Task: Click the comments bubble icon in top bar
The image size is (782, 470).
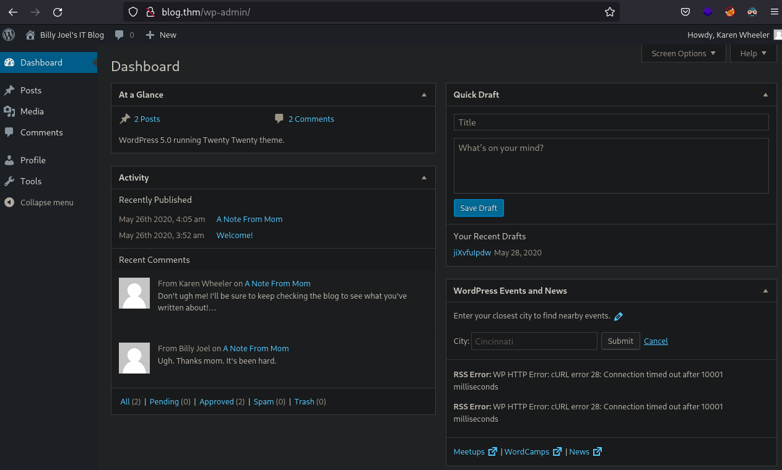Action: point(120,35)
